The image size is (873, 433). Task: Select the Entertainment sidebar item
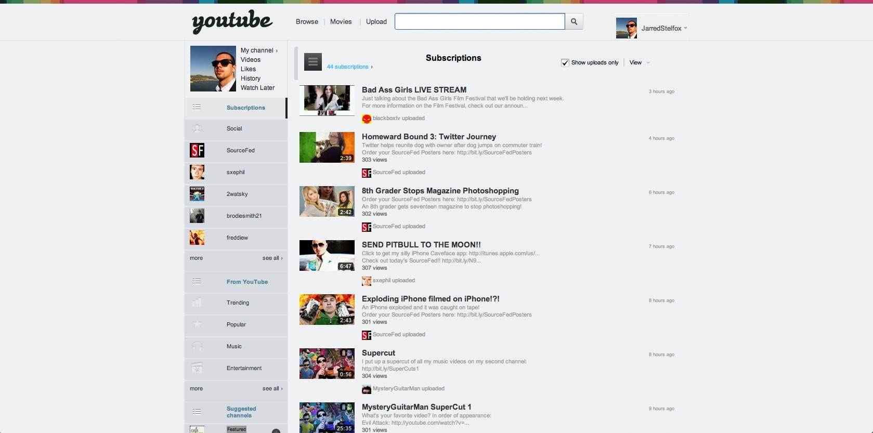point(236,368)
